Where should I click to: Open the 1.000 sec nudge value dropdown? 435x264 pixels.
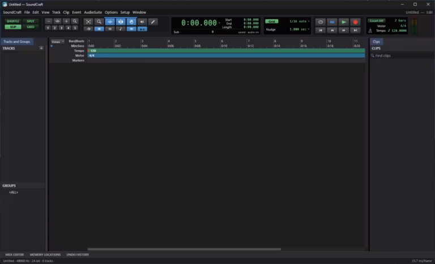pos(299,29)
